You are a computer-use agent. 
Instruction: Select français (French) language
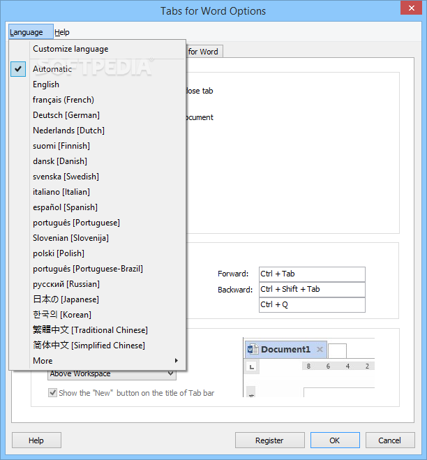pyautogui.click(x=98, y=100)
